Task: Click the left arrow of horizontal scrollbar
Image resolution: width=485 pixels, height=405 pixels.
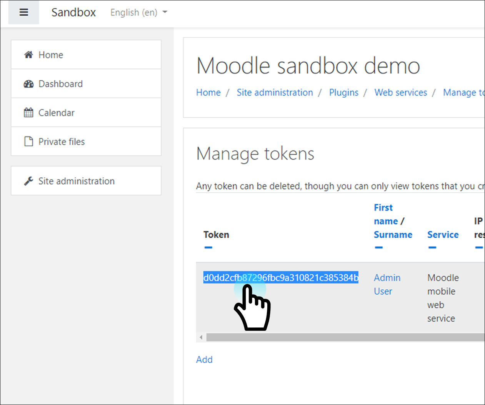Action: 201,337
